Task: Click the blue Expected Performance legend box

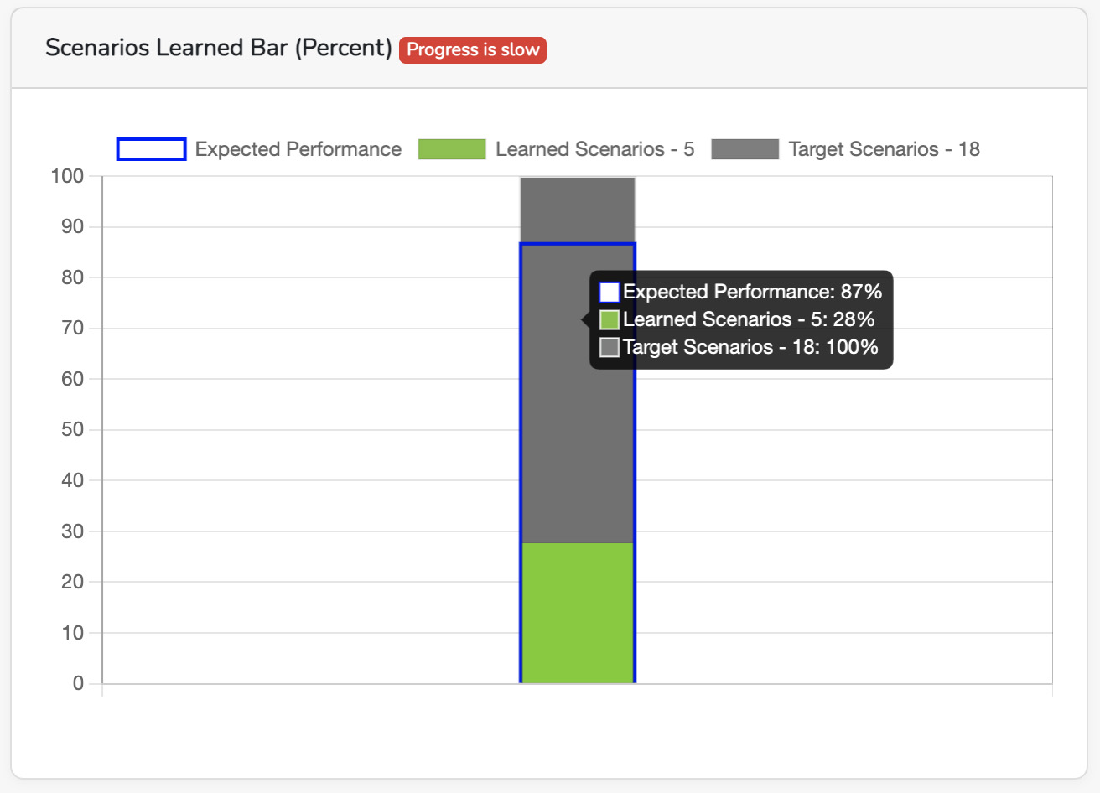Action: tap(151, 149)
